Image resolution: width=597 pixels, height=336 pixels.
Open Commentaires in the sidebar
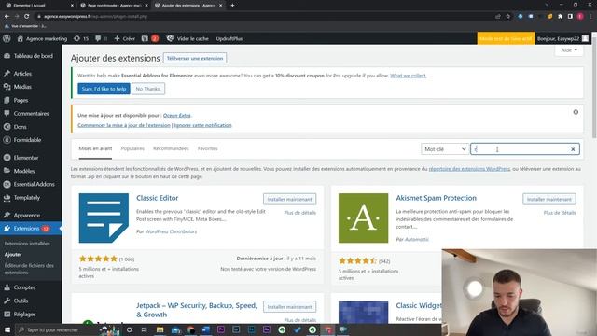coord(31,113)
